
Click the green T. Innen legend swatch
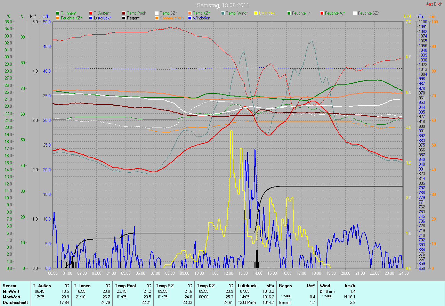pyautogui.click(x=58, y=13)
